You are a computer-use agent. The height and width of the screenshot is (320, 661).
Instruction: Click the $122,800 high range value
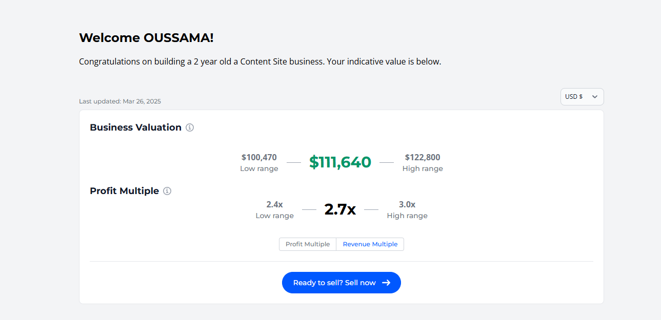423,157
